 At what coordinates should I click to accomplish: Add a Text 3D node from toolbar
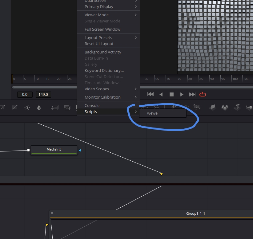pos(237,107)
